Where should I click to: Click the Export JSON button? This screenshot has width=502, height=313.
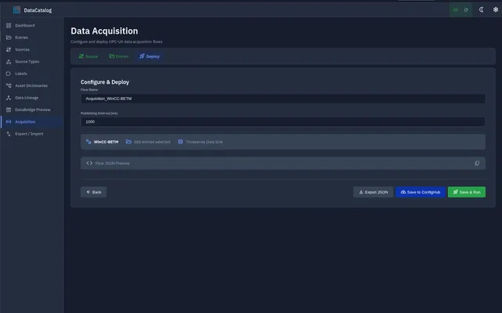(373, 192)
